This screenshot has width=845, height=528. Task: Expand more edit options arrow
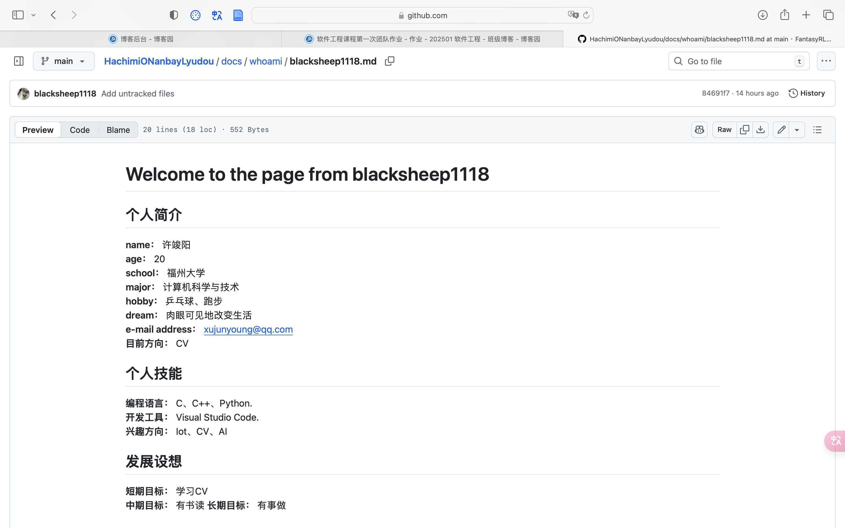pyautogui.click(x=797, y=130)
